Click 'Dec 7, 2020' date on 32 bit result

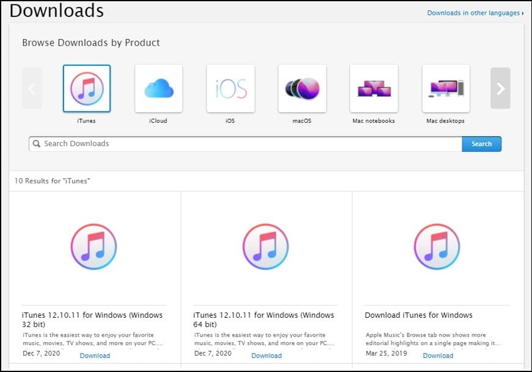click(x=42, y=353)
